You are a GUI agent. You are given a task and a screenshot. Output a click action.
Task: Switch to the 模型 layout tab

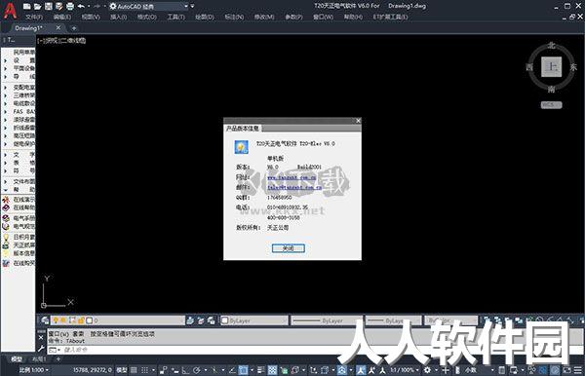click(x=17, y=359)
